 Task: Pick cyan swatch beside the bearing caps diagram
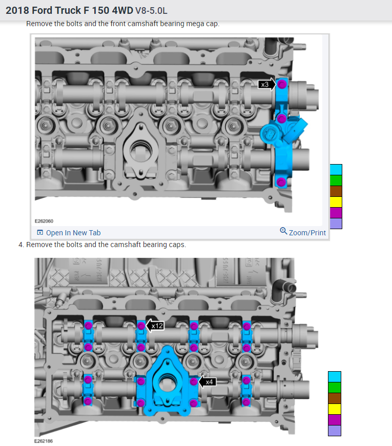click(335, 377)
